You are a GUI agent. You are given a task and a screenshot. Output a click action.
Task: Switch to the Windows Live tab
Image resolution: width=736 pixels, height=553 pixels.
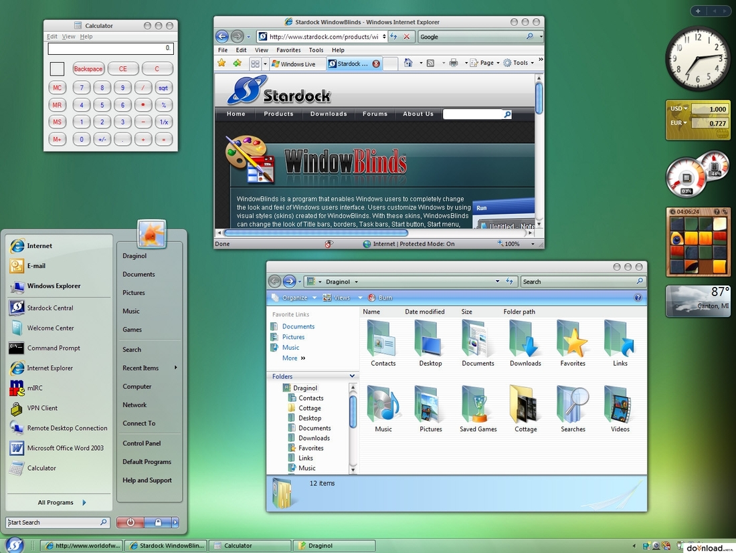coord(298,64)
